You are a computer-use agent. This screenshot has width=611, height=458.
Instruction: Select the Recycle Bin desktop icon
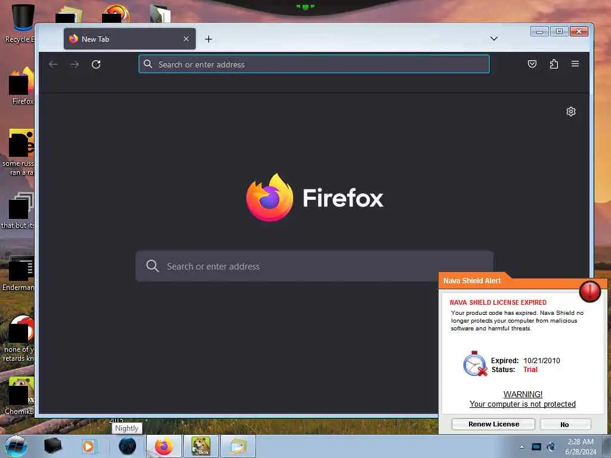(20, 23)
